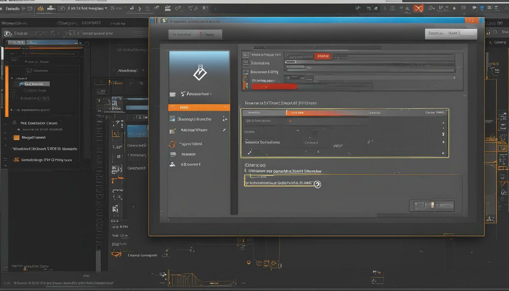Click the orange house icon in top-left toolbar
This screenshot has width=509, height=291.
click(41, 8)
